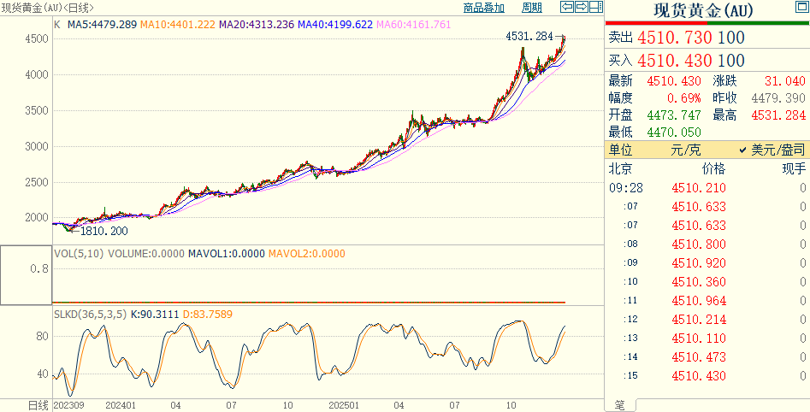Screen dimensions: 810x412
Task: Click the 卖出 sell price 4510.730
Action: 676,38
